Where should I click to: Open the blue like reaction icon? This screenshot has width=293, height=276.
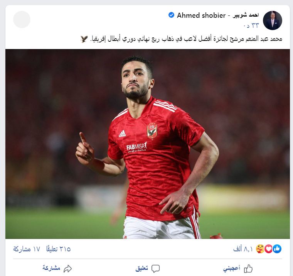point(277,249)
